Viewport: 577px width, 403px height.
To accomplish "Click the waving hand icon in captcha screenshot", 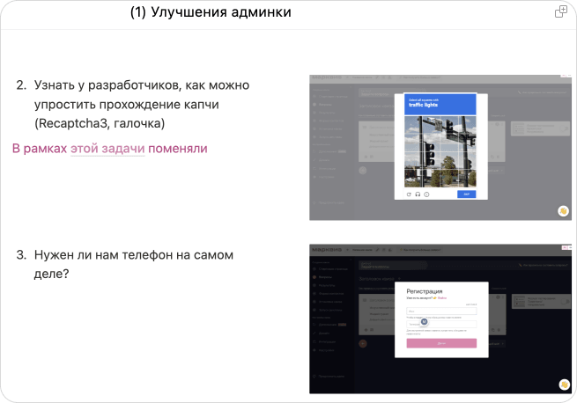I will [563, 211].
